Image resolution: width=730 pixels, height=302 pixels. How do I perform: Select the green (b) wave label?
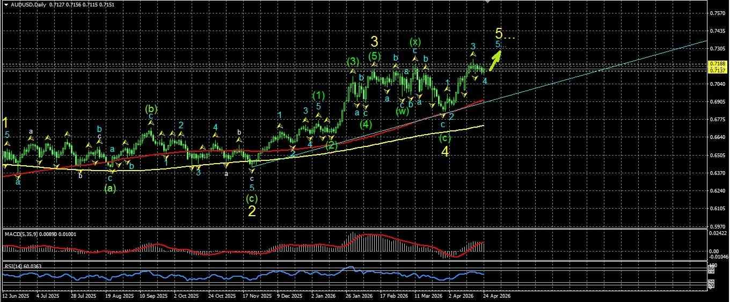tap(151, 109)
